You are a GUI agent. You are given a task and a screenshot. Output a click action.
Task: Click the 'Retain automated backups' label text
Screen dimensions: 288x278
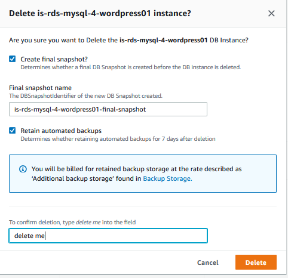(61, 131)
